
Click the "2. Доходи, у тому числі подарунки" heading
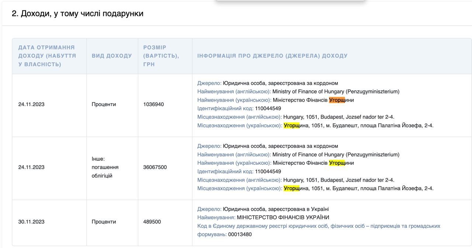77,14
